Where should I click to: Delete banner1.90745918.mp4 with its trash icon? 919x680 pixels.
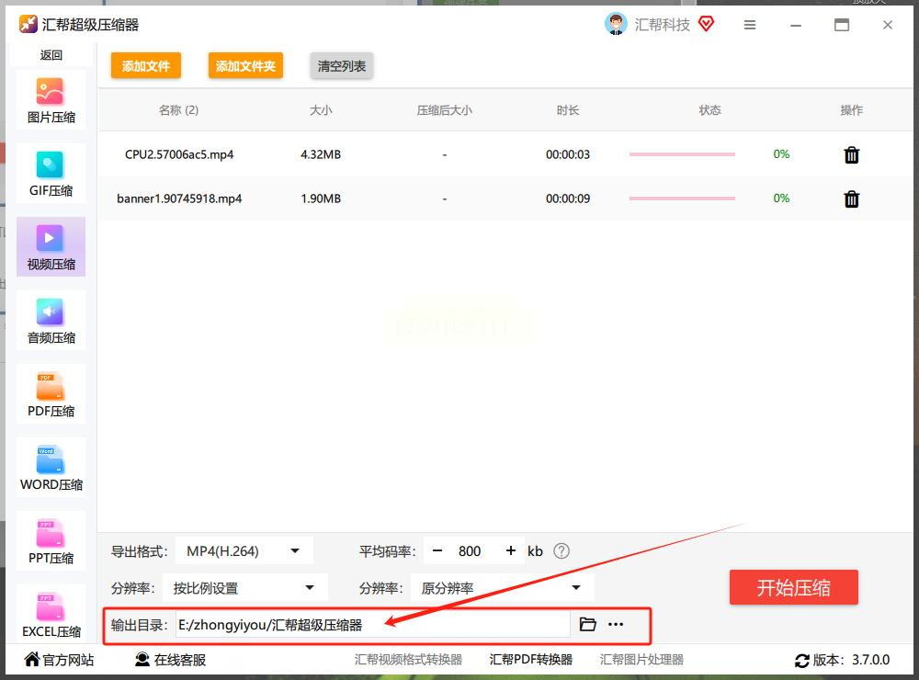coord(852,198)
